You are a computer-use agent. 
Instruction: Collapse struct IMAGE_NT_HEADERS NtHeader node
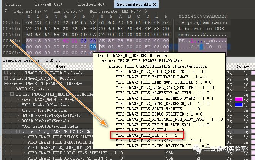[6, 84]
